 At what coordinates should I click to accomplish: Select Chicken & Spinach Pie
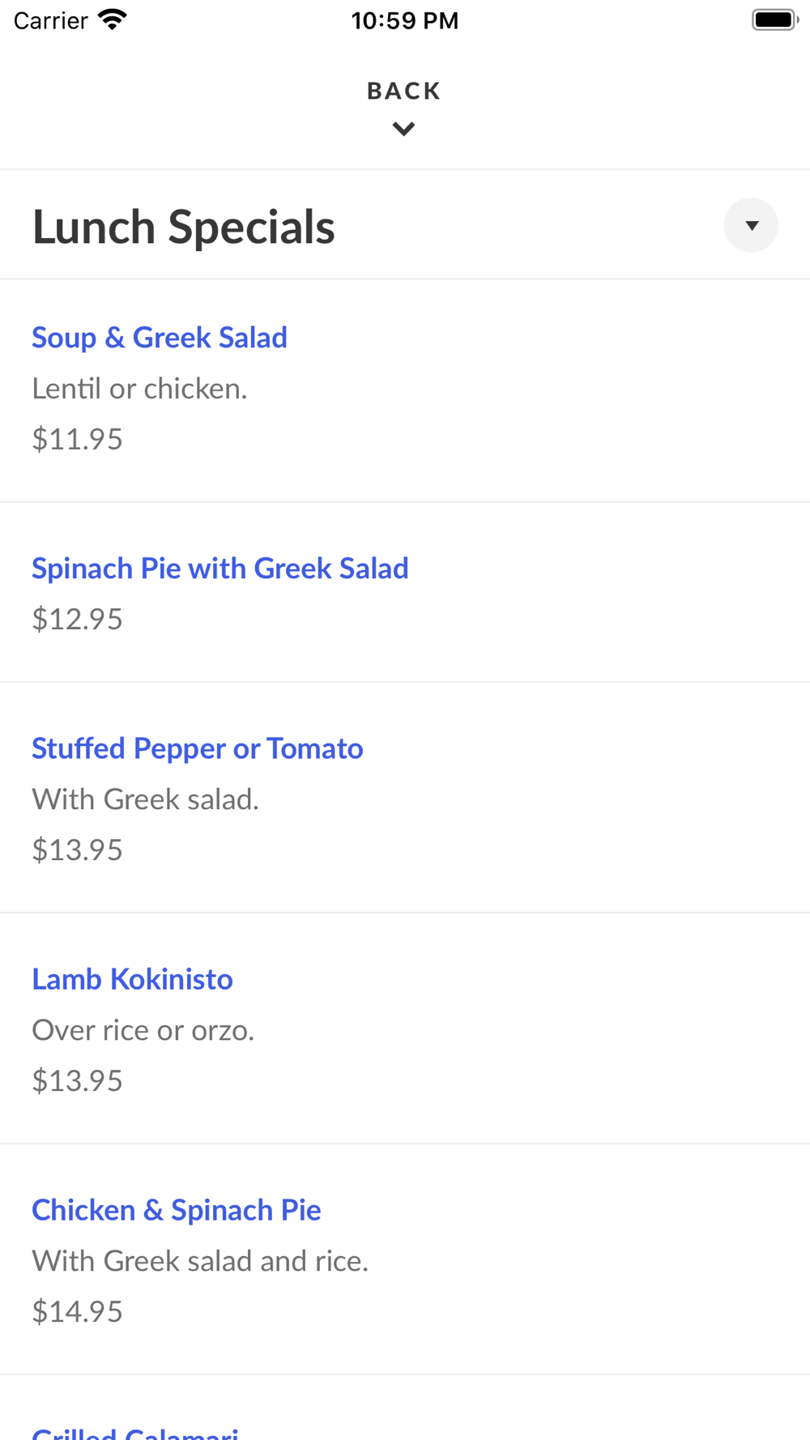(176, 1210)
